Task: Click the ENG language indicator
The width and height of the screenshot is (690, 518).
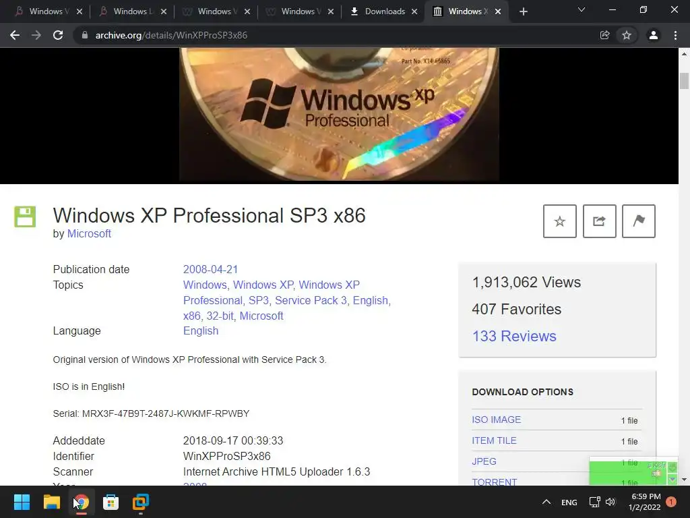Action: [x=569, y=502]
